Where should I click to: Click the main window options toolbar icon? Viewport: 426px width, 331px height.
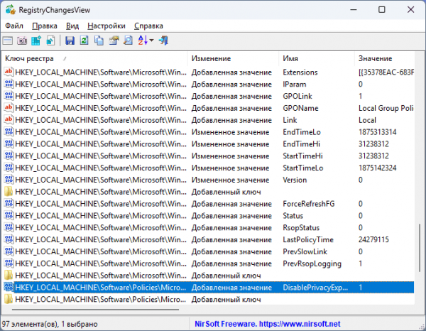[8, 40]
